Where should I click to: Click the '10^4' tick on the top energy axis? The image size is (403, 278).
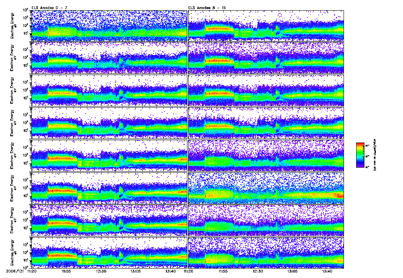click(26, 10)
